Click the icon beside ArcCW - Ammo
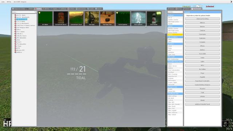 (x=15, y=15)
